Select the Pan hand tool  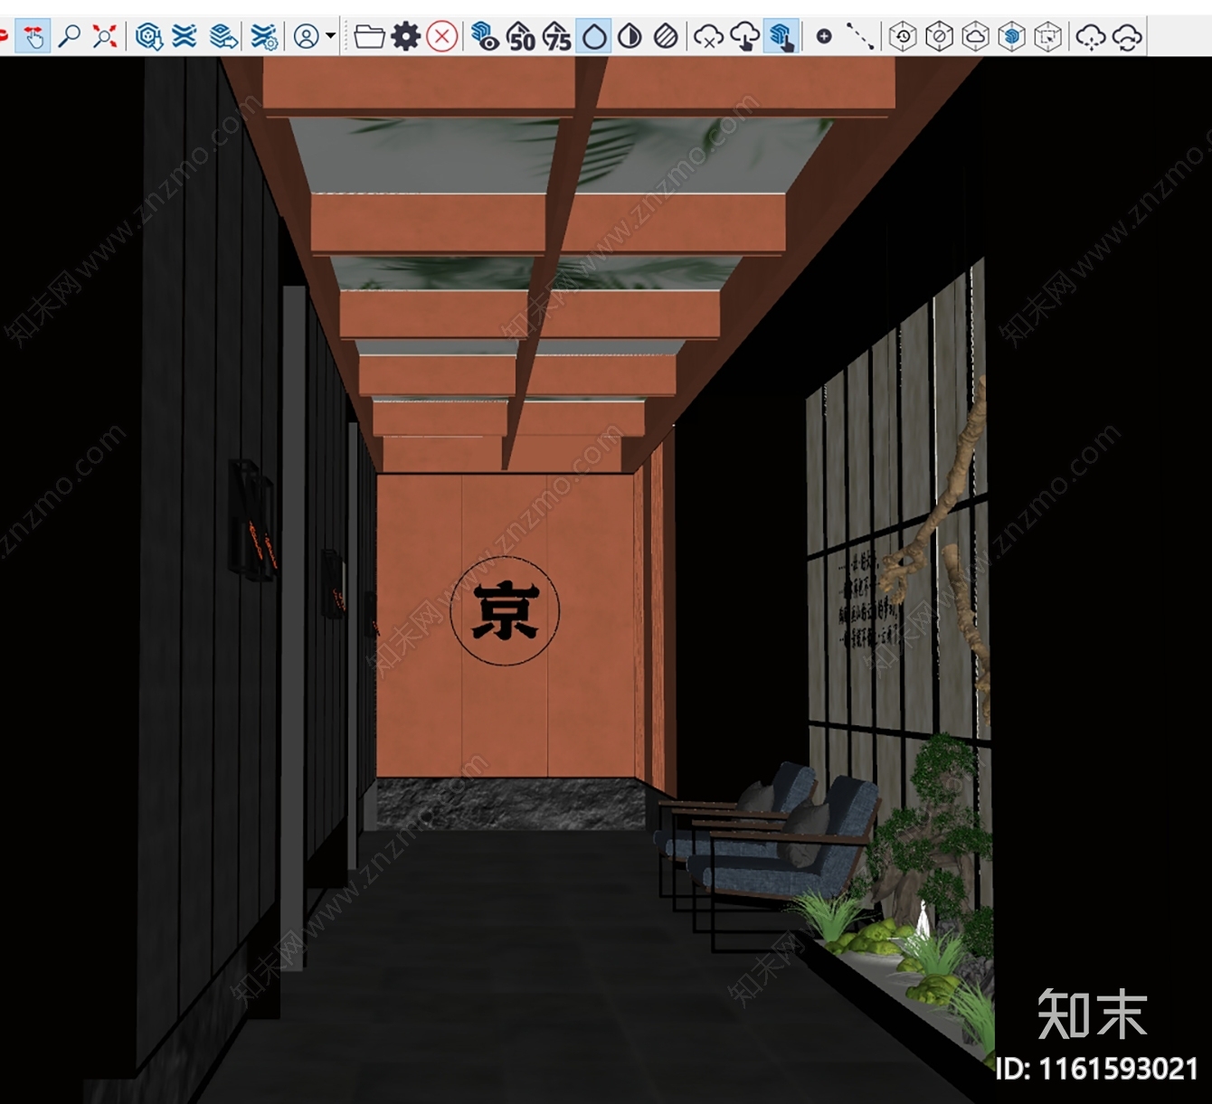[33, 36]
